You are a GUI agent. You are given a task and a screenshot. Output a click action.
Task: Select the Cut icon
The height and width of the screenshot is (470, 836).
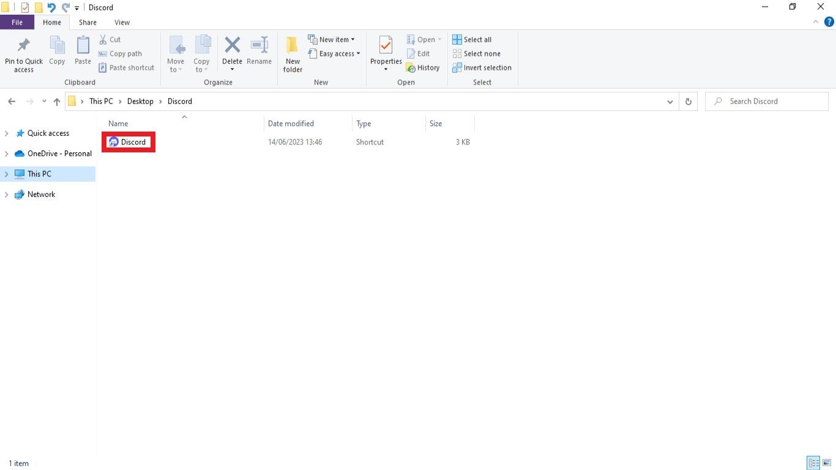coord(111,39)
